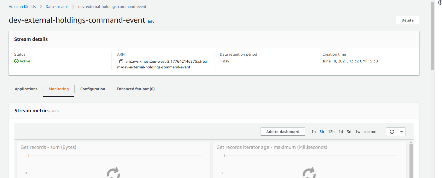Switch to the Configuration tab
Screen dimensions: 442x178
pos(93,89)
